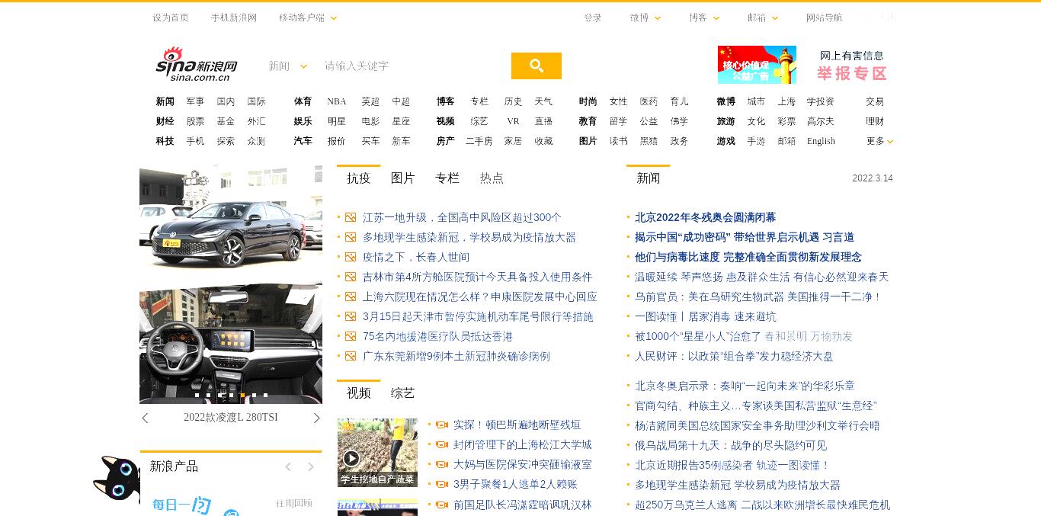Expand the 更多 navigation dropdown
Viewport: 1041px width, 516px height.
coord(879,141)
